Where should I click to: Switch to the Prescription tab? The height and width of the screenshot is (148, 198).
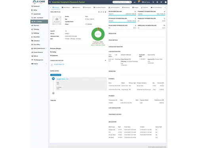point(87,7)
